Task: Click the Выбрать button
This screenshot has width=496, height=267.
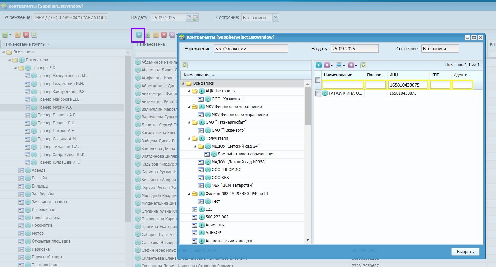Action: pos(465,252)
